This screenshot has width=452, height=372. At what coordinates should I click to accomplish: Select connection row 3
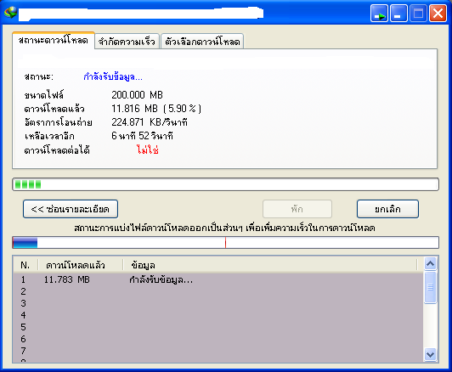pyautogui.click(x=218, y=303)
